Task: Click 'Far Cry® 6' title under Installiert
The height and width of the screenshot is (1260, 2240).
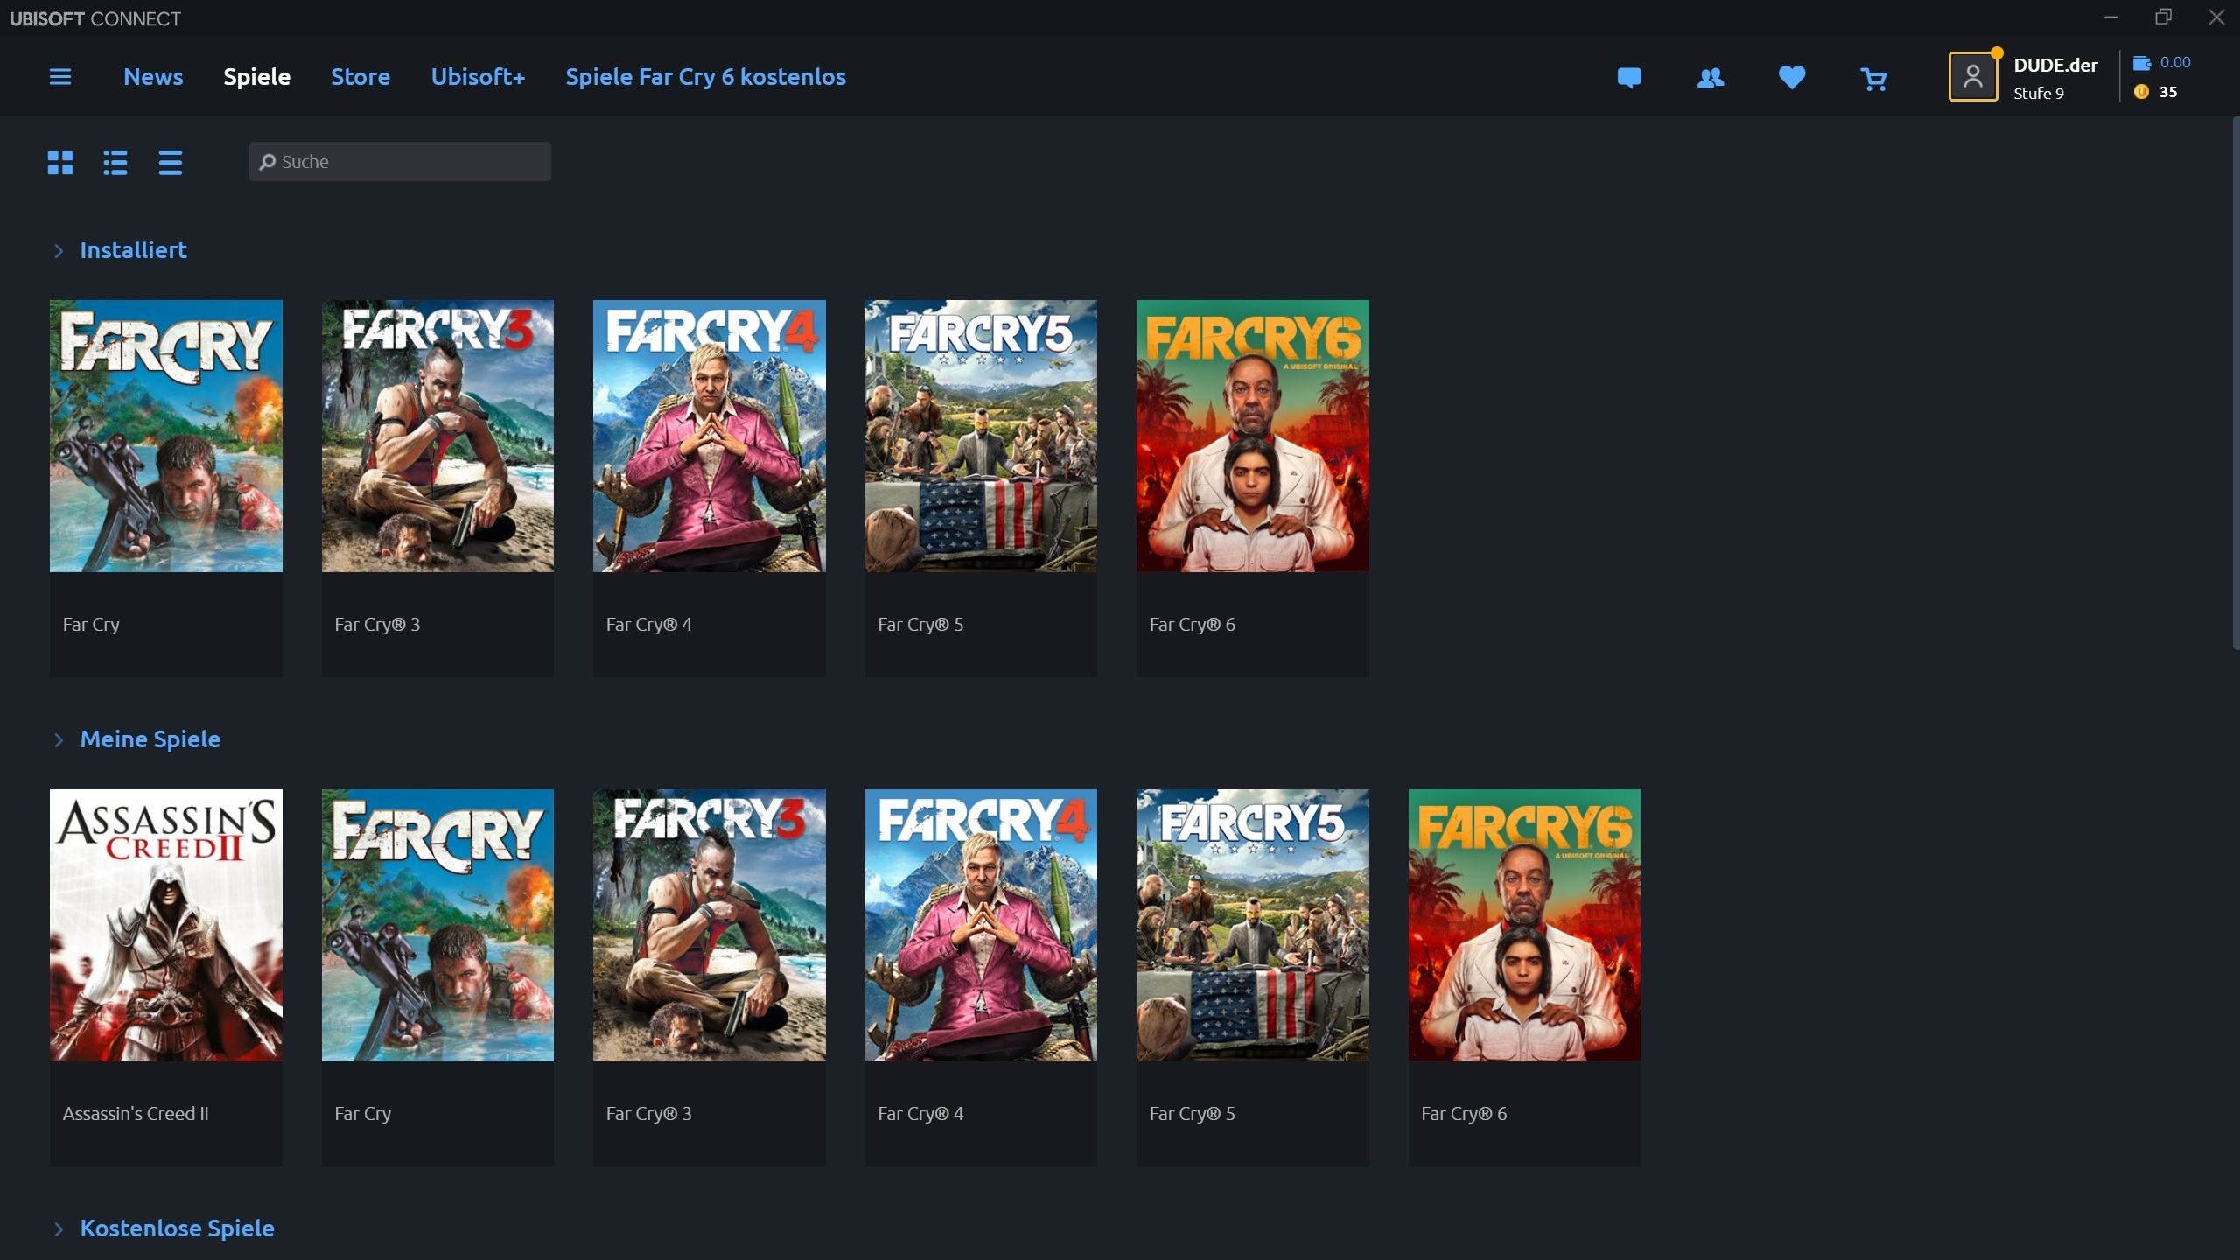Action: point(1192,625)
